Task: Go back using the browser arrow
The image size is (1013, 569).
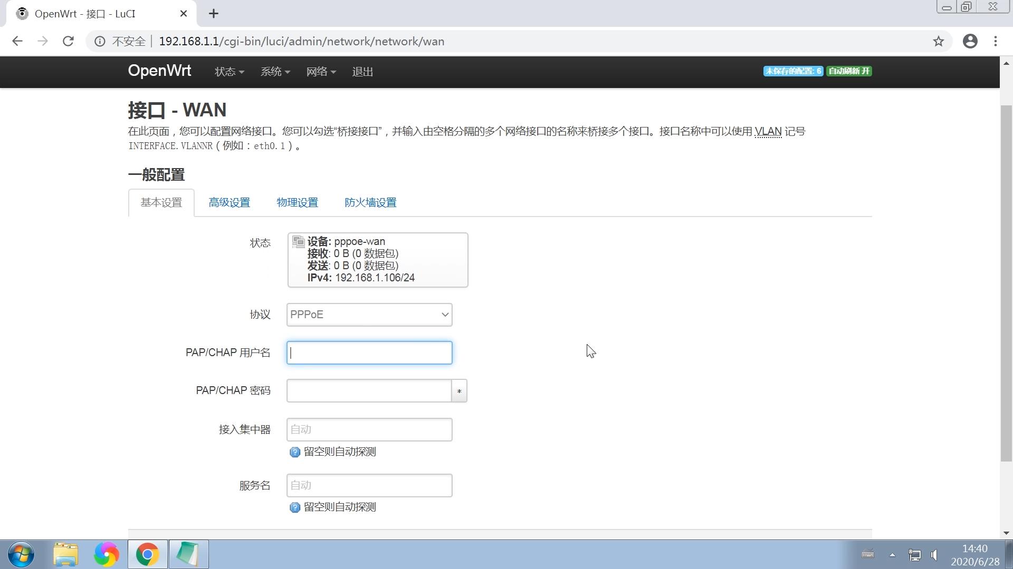Action: click(17, 41)
